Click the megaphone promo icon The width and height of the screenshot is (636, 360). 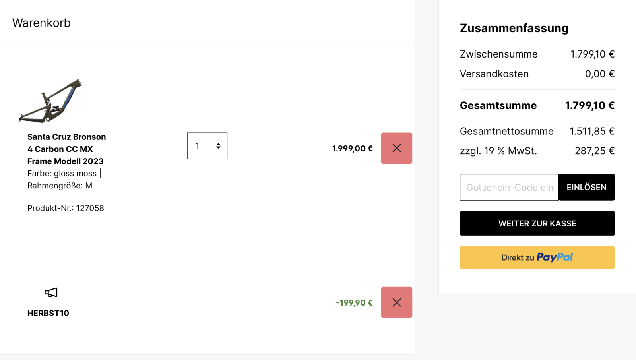(51, 293)
